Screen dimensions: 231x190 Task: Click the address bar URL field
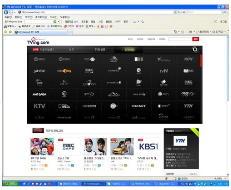[x=95, y=12]
